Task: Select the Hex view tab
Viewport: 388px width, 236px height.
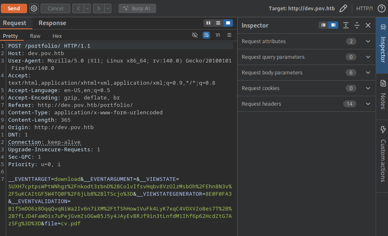Action: tap(57, 36)
